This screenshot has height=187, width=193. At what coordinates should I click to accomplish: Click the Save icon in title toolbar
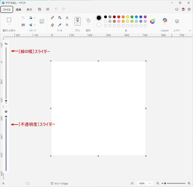40,9
